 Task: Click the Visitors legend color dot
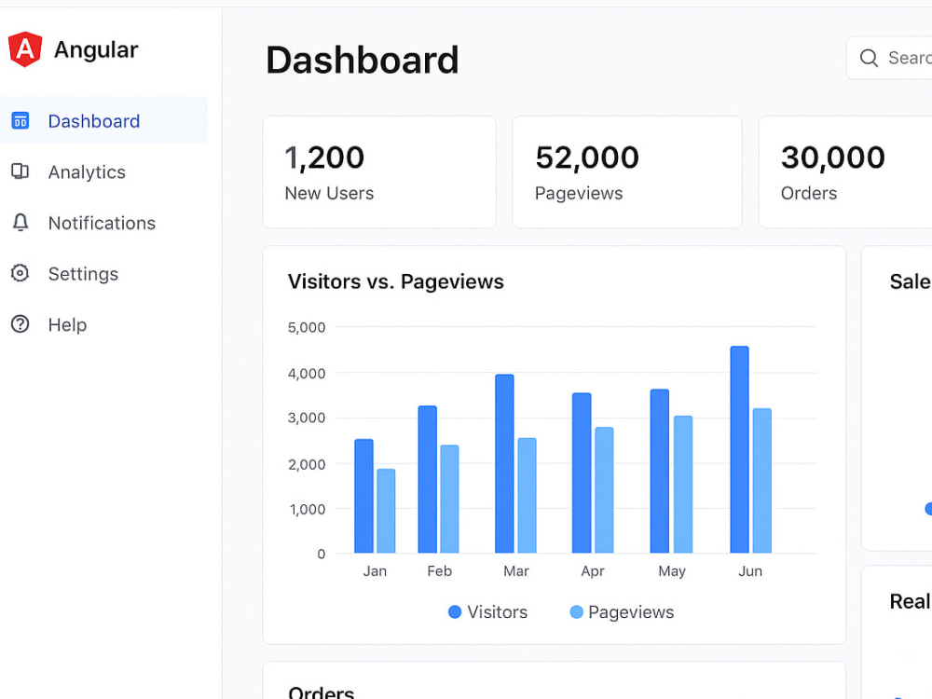[455, 611]
